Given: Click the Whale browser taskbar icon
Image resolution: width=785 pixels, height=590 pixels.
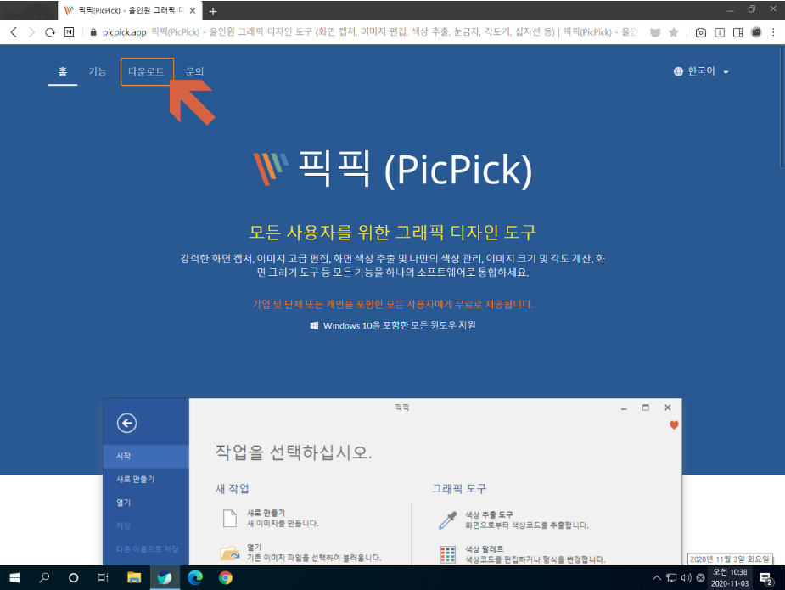Looking at the screenshot, I should (165, 578).
